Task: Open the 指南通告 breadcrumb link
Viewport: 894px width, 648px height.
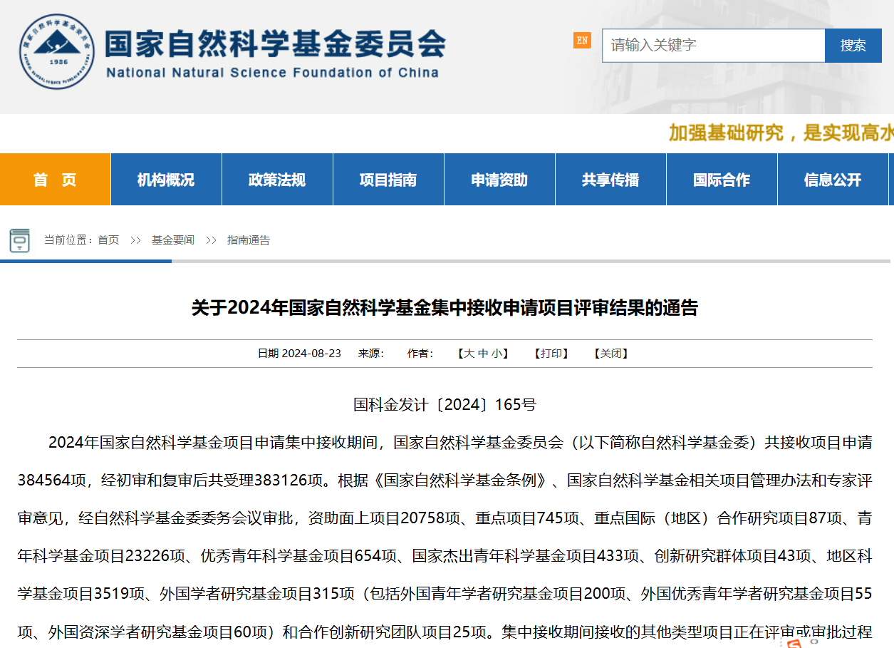Action: click(x=249, y=240)
